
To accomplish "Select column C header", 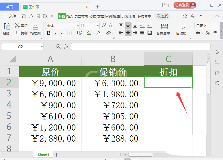I will 168,59.
